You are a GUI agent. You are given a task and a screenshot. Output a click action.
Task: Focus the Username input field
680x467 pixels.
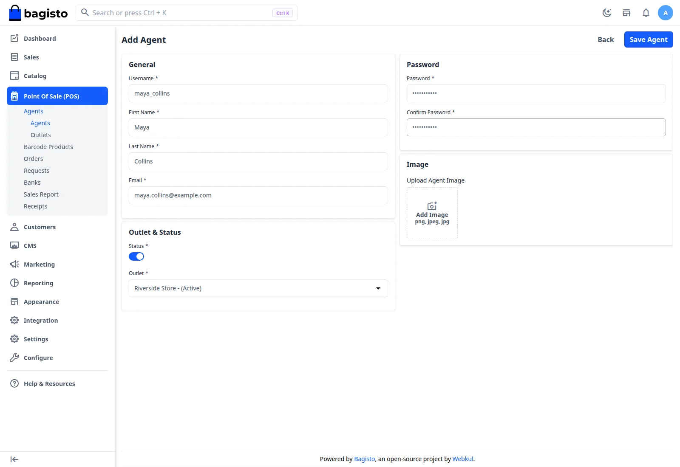[258, 93]
